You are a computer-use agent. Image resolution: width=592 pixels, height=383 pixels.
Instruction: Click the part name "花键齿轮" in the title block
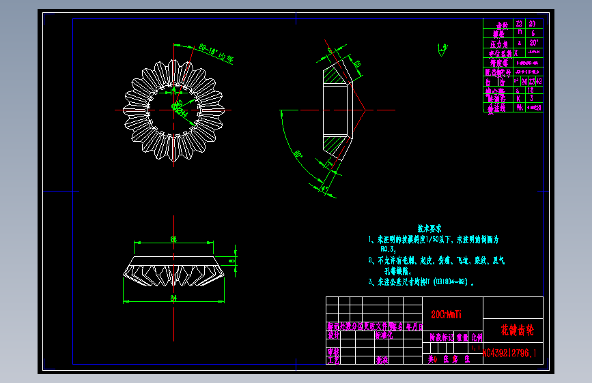pyautogui.click(x=518, y=331)
